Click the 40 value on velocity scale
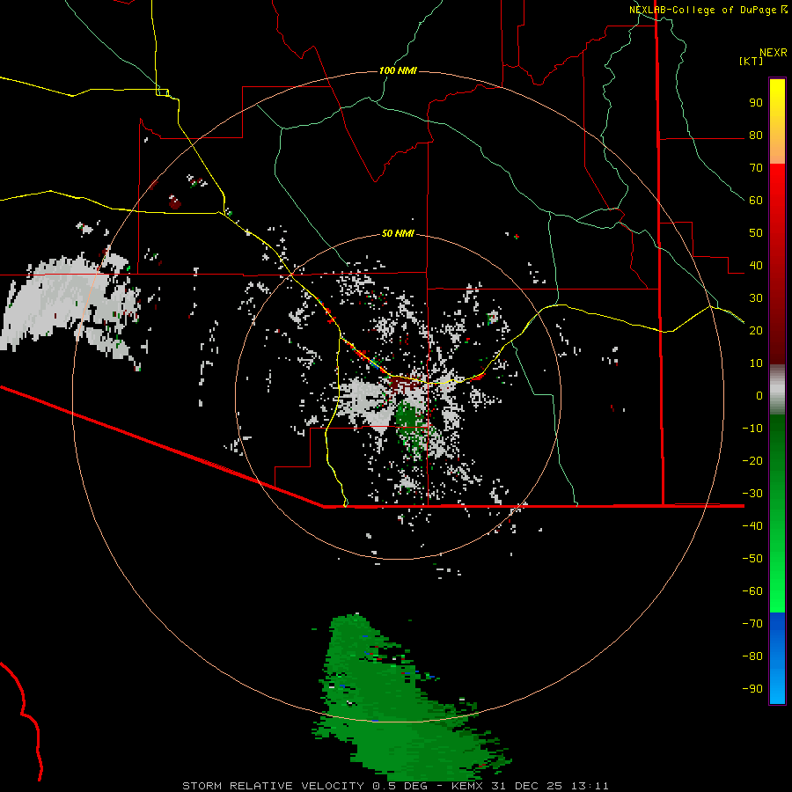 click(756, 266)
